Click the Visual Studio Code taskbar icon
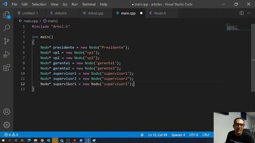The height and width of the screenshot is (143, 255). point(88,140)
